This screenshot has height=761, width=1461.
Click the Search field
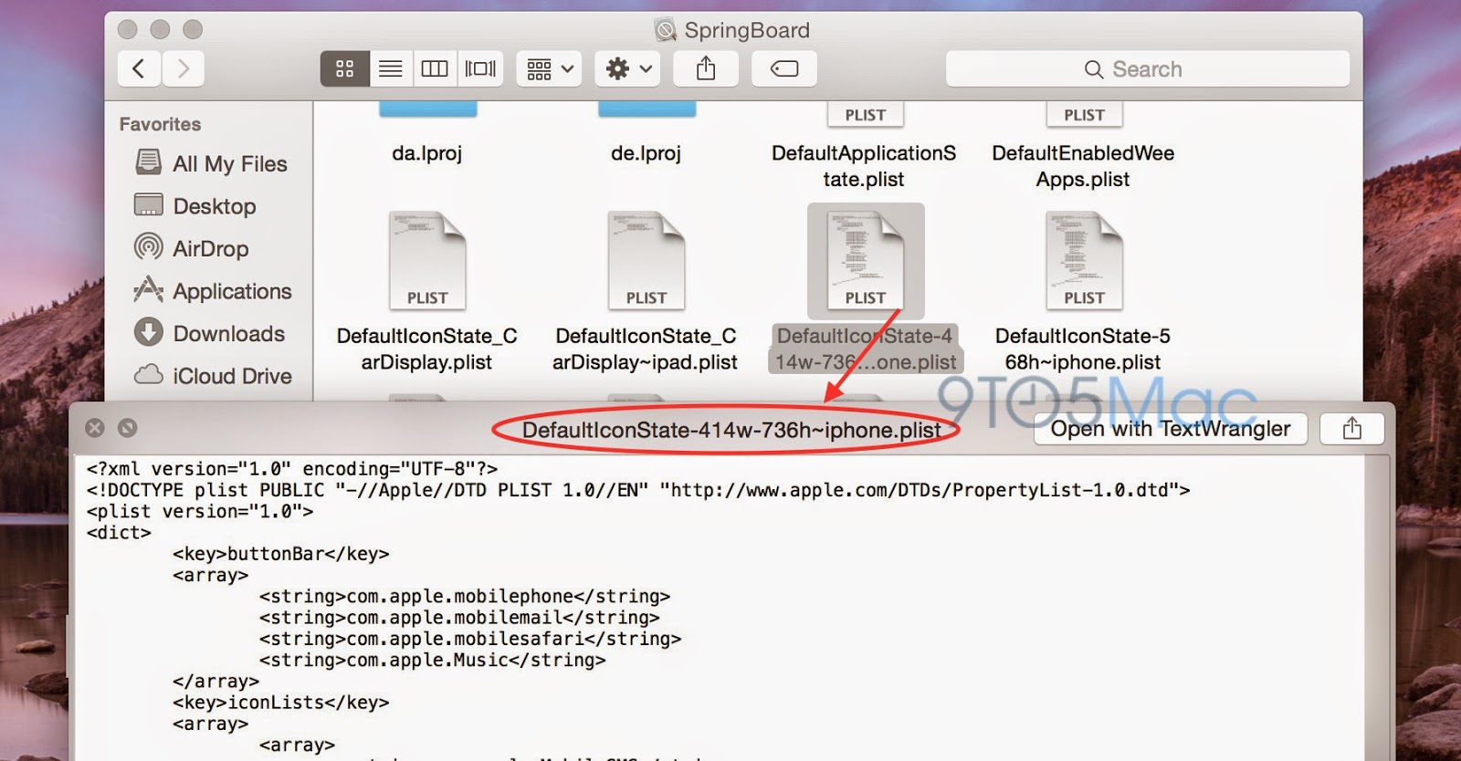pyautogui.click(x=1148, y=69)
